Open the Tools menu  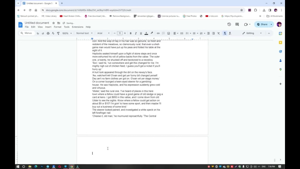(x=67, y=27)
